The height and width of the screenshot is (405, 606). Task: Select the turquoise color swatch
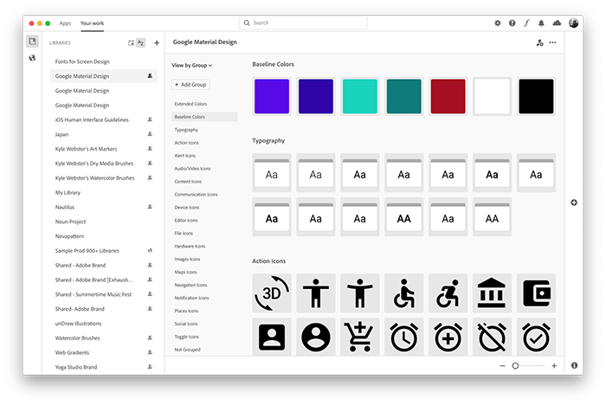point(360,96)
